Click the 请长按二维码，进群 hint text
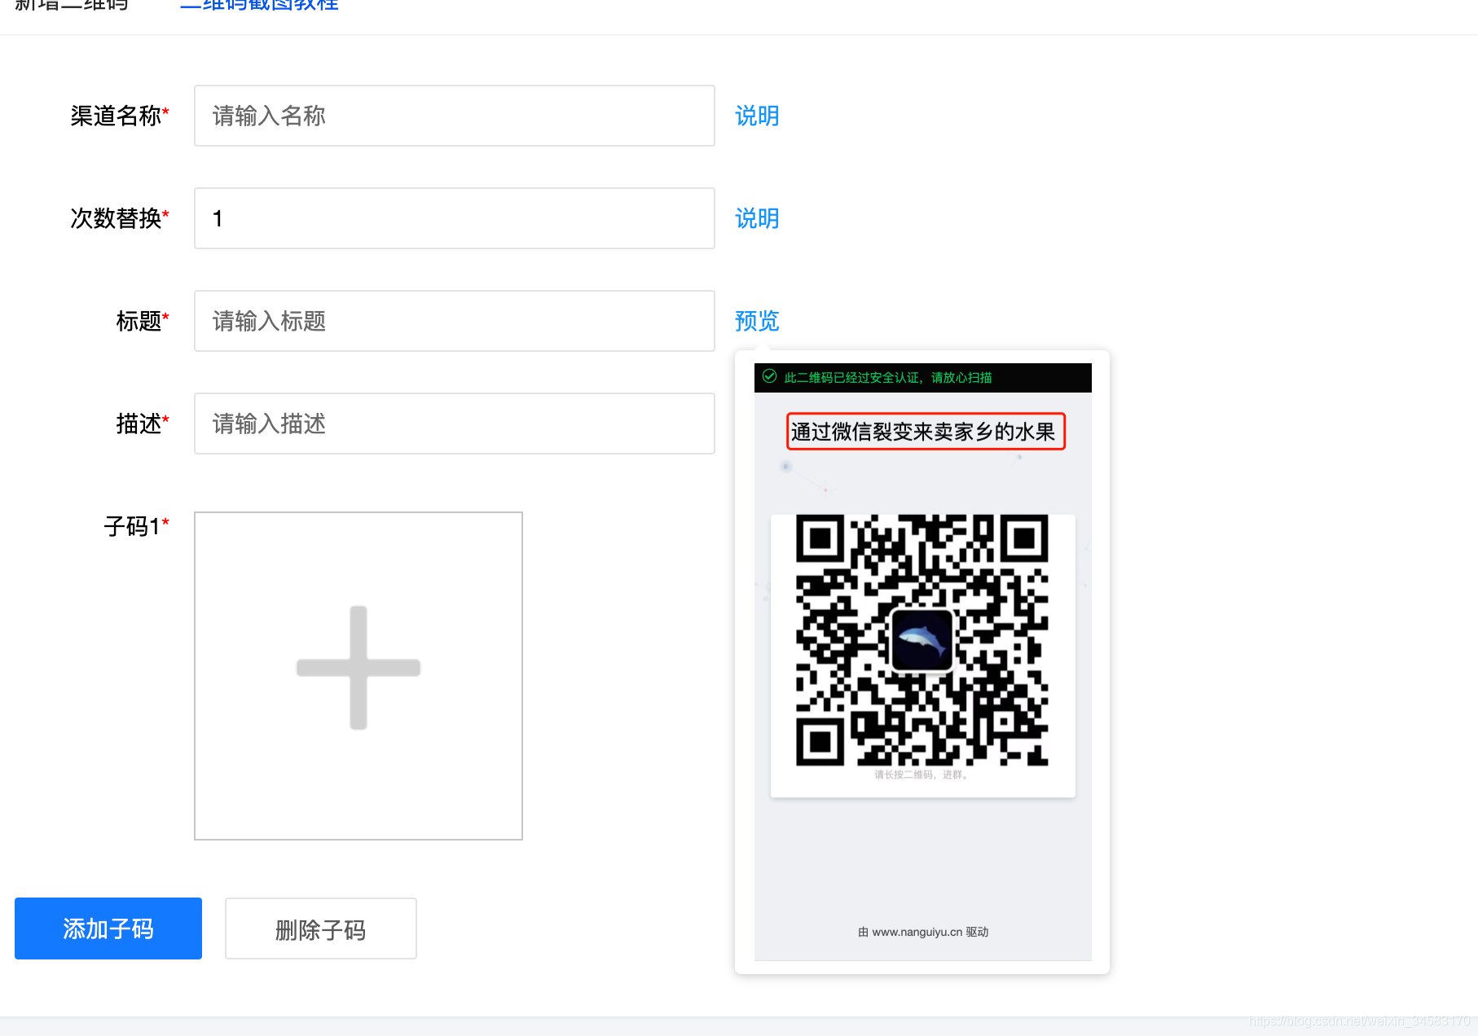The height and width of the screenshot is (1036, 1478). click(922, 775)
